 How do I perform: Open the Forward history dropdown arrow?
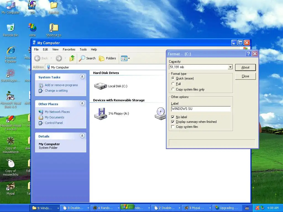pyautogui.click(x=65, y=58)
